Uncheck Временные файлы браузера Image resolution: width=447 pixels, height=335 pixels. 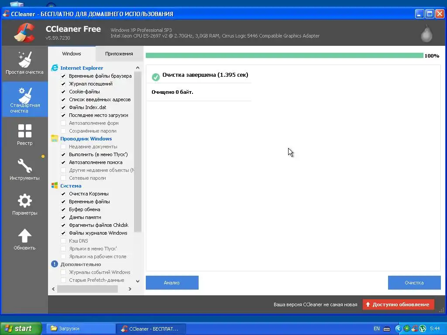coord(63,76)
